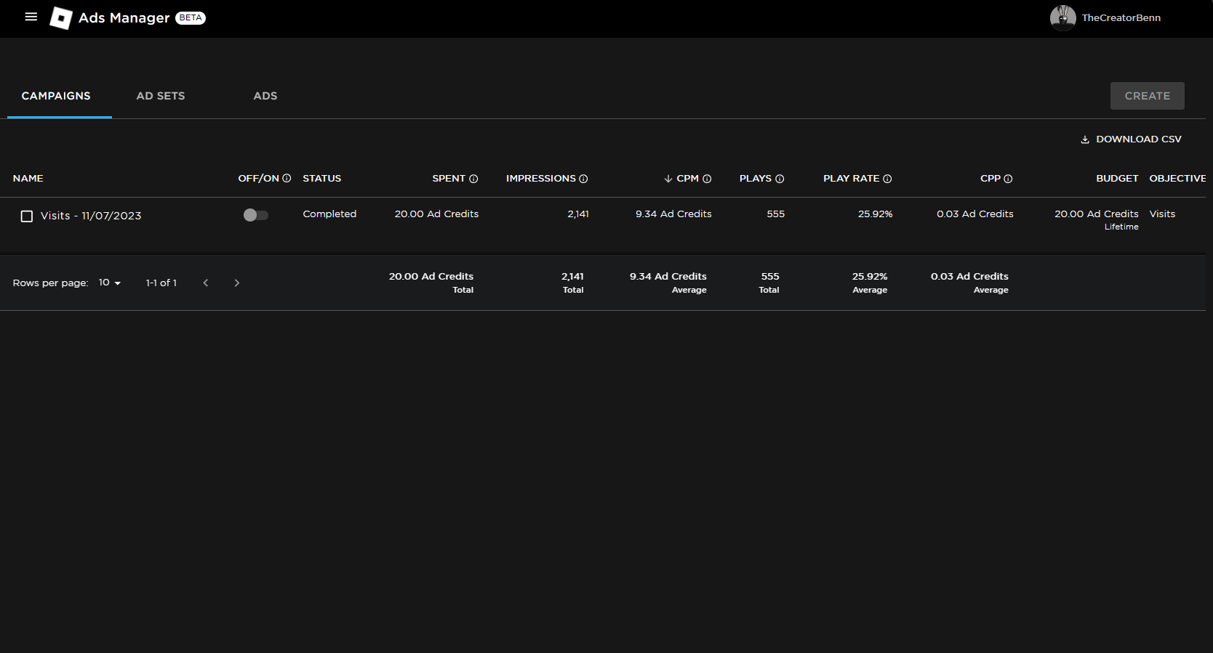Click the 20.00 Ad Credits Total summary

[431, 283]
